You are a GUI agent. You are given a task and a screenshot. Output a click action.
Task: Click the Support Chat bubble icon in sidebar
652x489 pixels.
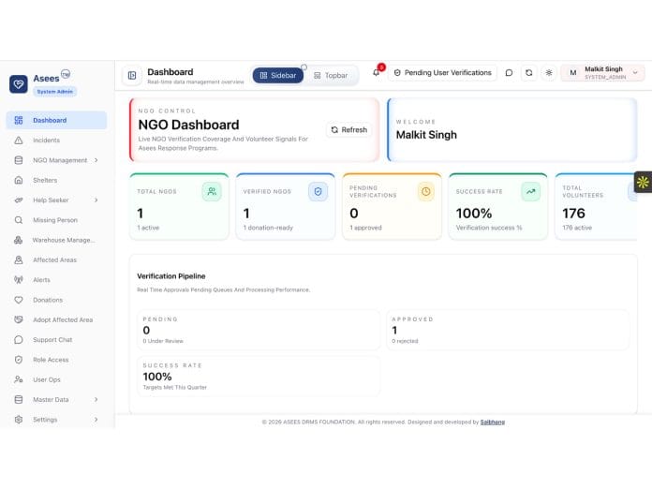[x=19, y=340]
